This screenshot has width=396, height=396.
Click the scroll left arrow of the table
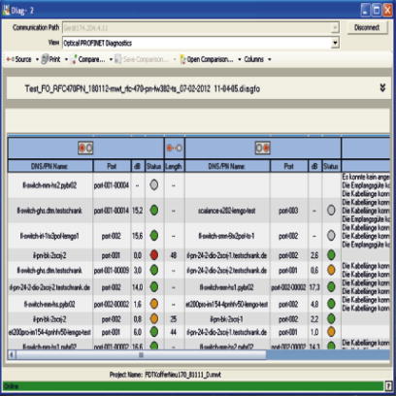pos(12,355)
